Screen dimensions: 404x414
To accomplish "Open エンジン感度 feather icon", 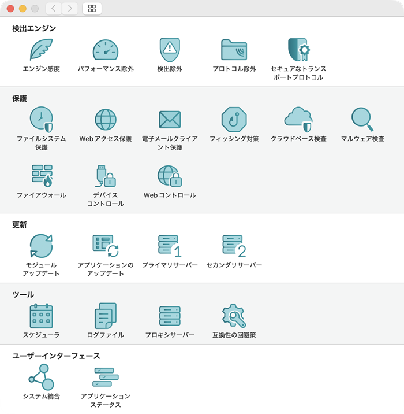I will (41, 50).
